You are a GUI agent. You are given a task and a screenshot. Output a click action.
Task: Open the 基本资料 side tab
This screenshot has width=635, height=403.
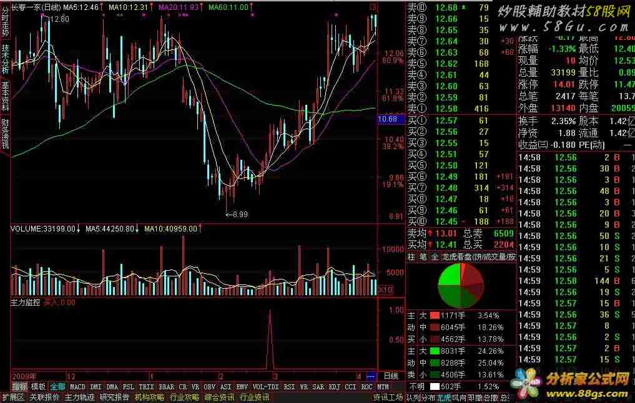[5, 95]
